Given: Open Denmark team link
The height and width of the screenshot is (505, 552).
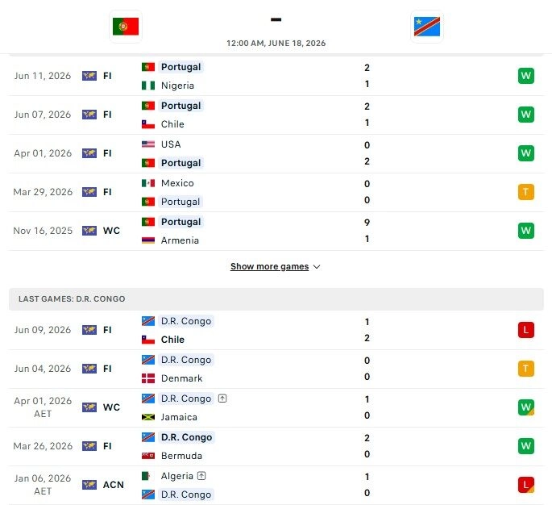Looking at the screenshot, I should click(181, 378).
